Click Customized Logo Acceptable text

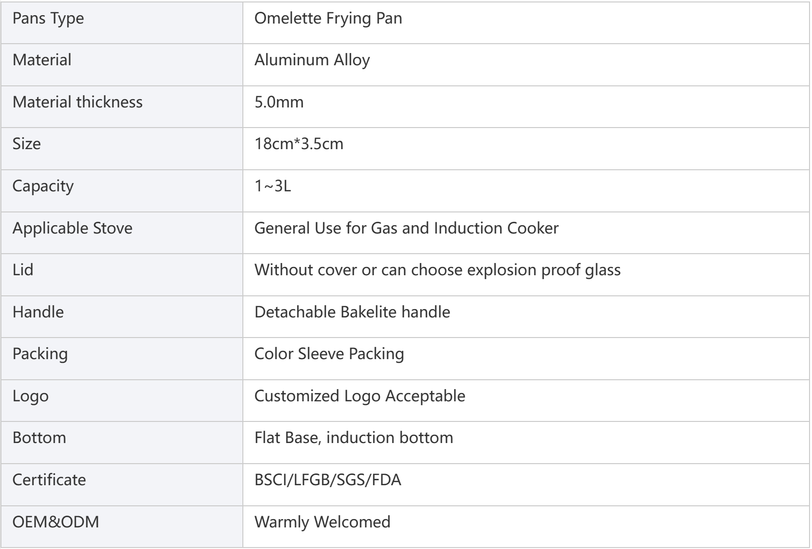pyautogui.click(x=360, y=396)
